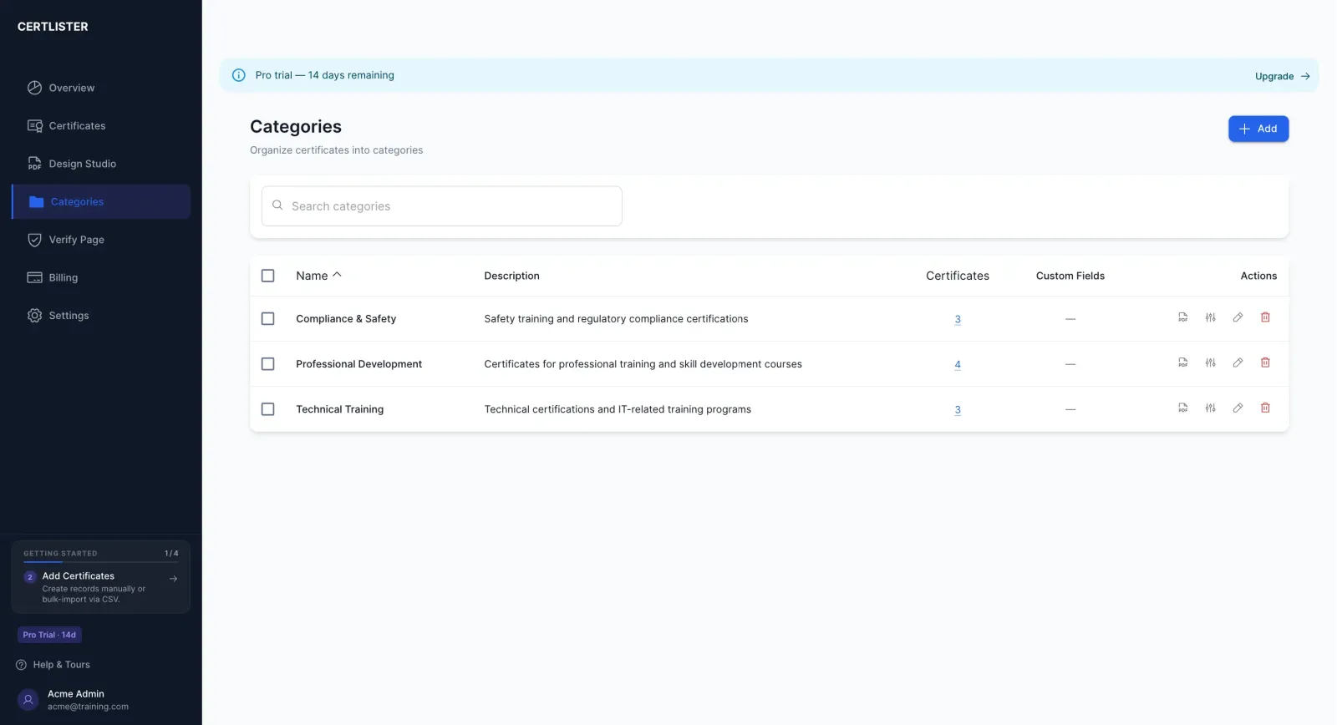Click the Custom Fields column header
The height and width of the screenshot is (725, 1337).
(x=1070, y=276)
